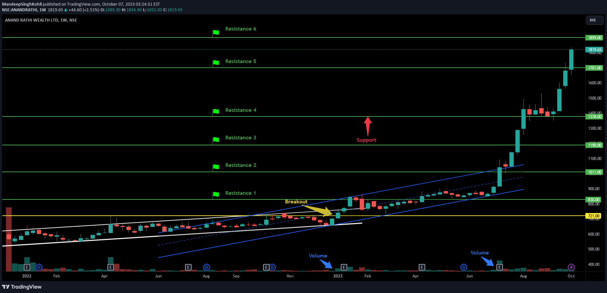Click the Resistance 5 text label
Viewport: 607px width, 293px height.
[241, 61]
